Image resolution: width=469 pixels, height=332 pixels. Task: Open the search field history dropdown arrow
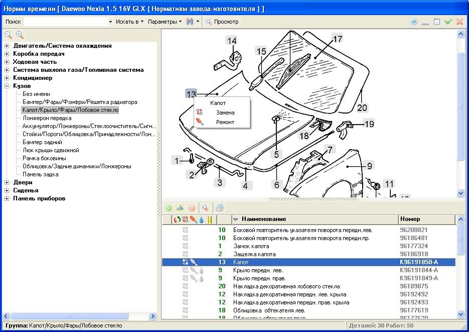(x=110, y=22)
